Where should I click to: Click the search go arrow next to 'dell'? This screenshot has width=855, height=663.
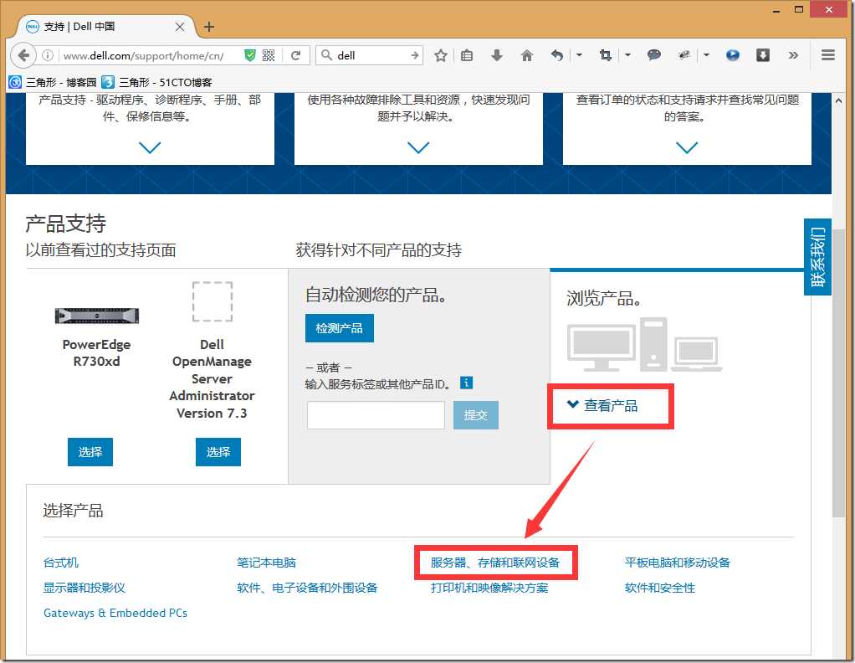[x=415, y=55]
